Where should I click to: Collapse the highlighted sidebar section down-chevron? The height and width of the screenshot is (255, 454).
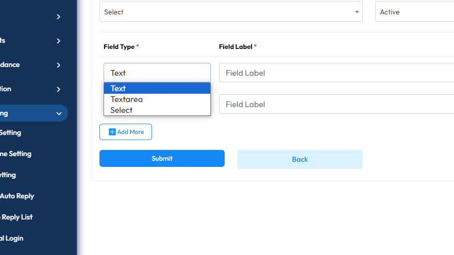click(59, 113)
